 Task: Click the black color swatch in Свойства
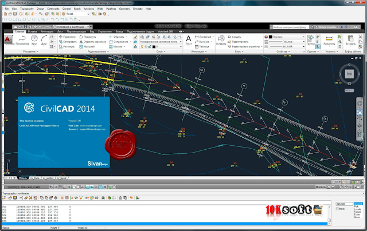coord(271,37)
